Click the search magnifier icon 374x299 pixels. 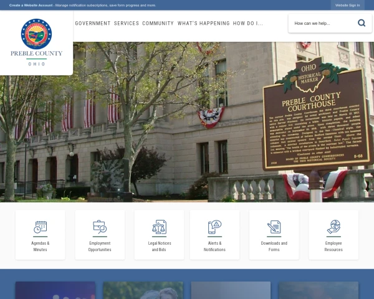(362, 23)
